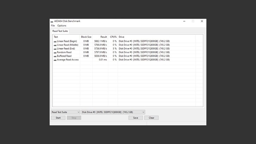Expand the Disk Drive #0 selection dropdown

(x=113, y=112)
